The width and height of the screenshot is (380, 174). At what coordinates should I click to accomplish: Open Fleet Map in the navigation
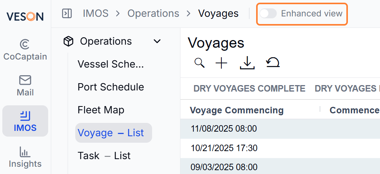[101, 110]
